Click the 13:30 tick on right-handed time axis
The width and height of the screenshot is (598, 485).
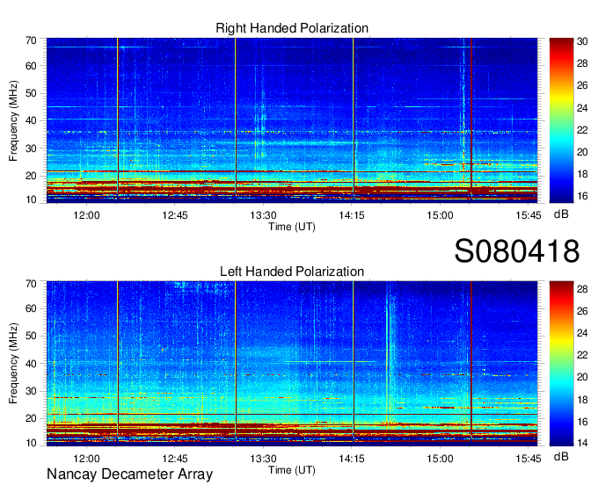click(263, 215)
